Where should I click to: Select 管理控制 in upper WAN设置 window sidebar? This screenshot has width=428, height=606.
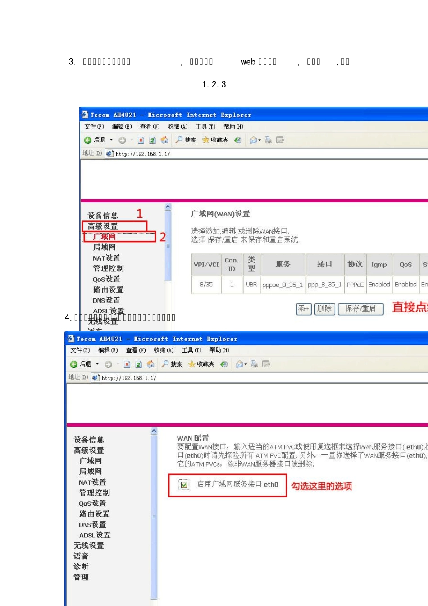[108, 268]
